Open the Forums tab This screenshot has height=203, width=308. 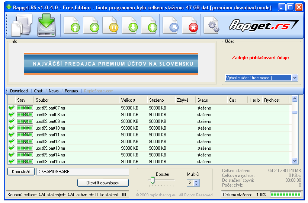(x=71, y=91)
